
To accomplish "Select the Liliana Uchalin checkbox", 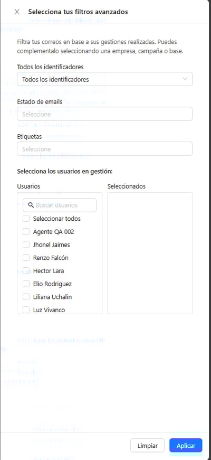I will pos(26,297).
